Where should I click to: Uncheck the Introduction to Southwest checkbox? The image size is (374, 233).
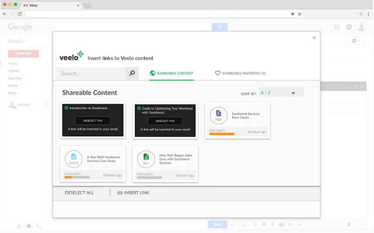tap(66, 108)
